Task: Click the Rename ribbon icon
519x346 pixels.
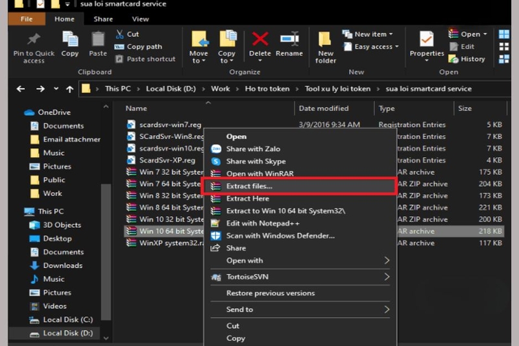Action: tap(289, 39)
